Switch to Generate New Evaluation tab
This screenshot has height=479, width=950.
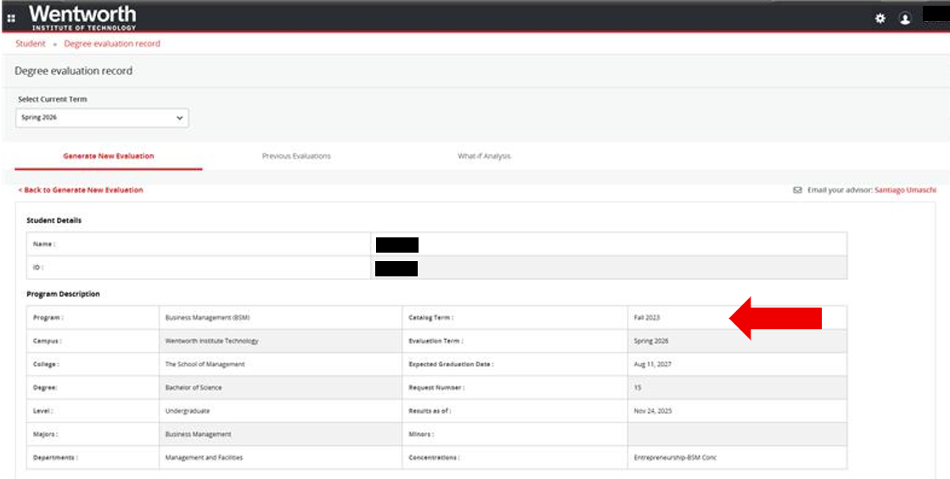point(109,156)
